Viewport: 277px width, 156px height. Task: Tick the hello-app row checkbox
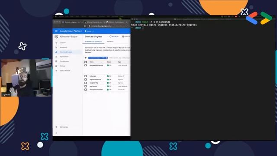click(x=86, y=76)
